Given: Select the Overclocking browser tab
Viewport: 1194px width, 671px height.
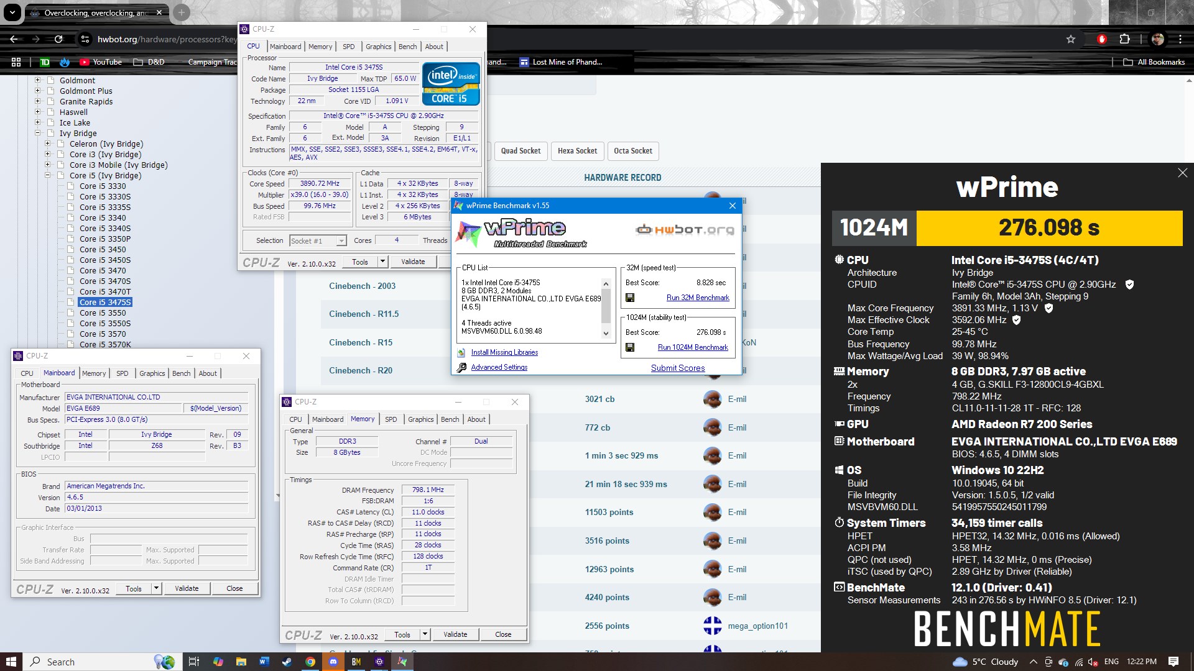Looking at the screenshot, I should click(x=96, y=12).
